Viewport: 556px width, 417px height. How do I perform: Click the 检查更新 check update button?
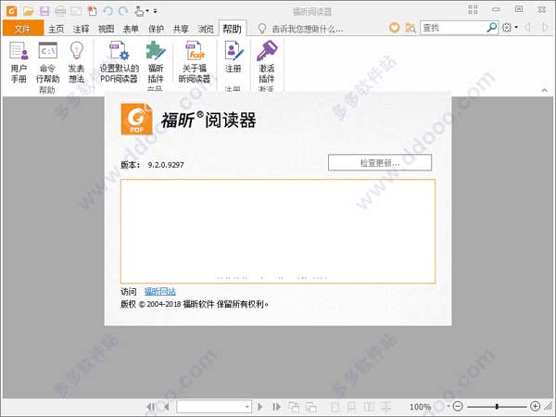[380, 163]
